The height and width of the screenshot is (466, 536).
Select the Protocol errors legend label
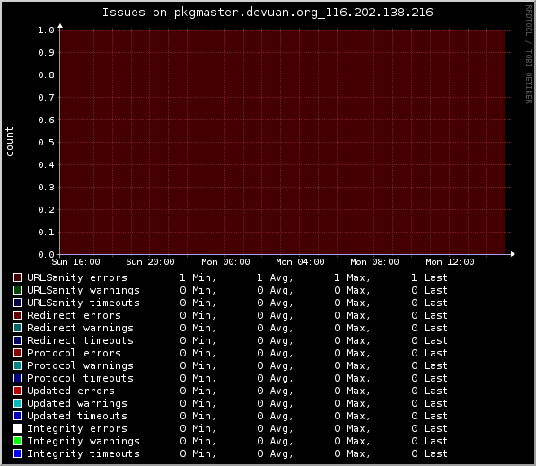(74, 353)
